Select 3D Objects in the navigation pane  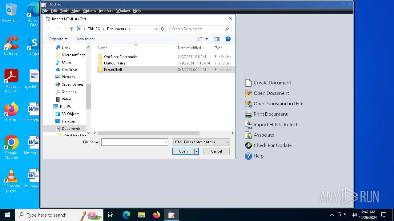click(70, 114)
